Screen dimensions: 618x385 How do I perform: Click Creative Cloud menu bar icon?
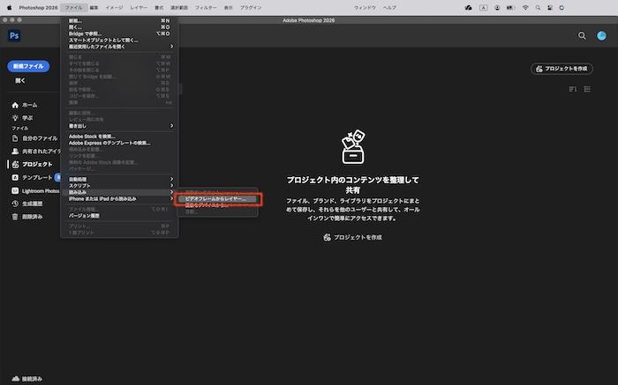tap(468, 7)
